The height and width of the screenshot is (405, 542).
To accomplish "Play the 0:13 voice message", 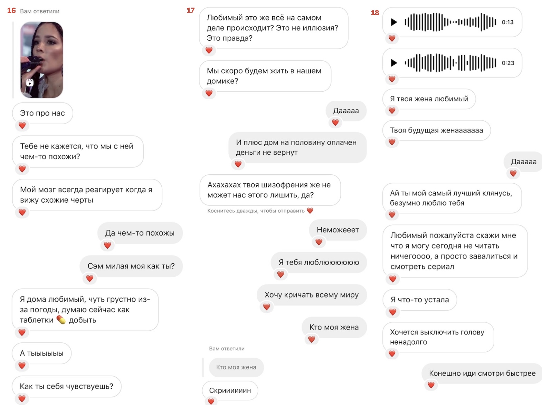I will tap(394, 22).
